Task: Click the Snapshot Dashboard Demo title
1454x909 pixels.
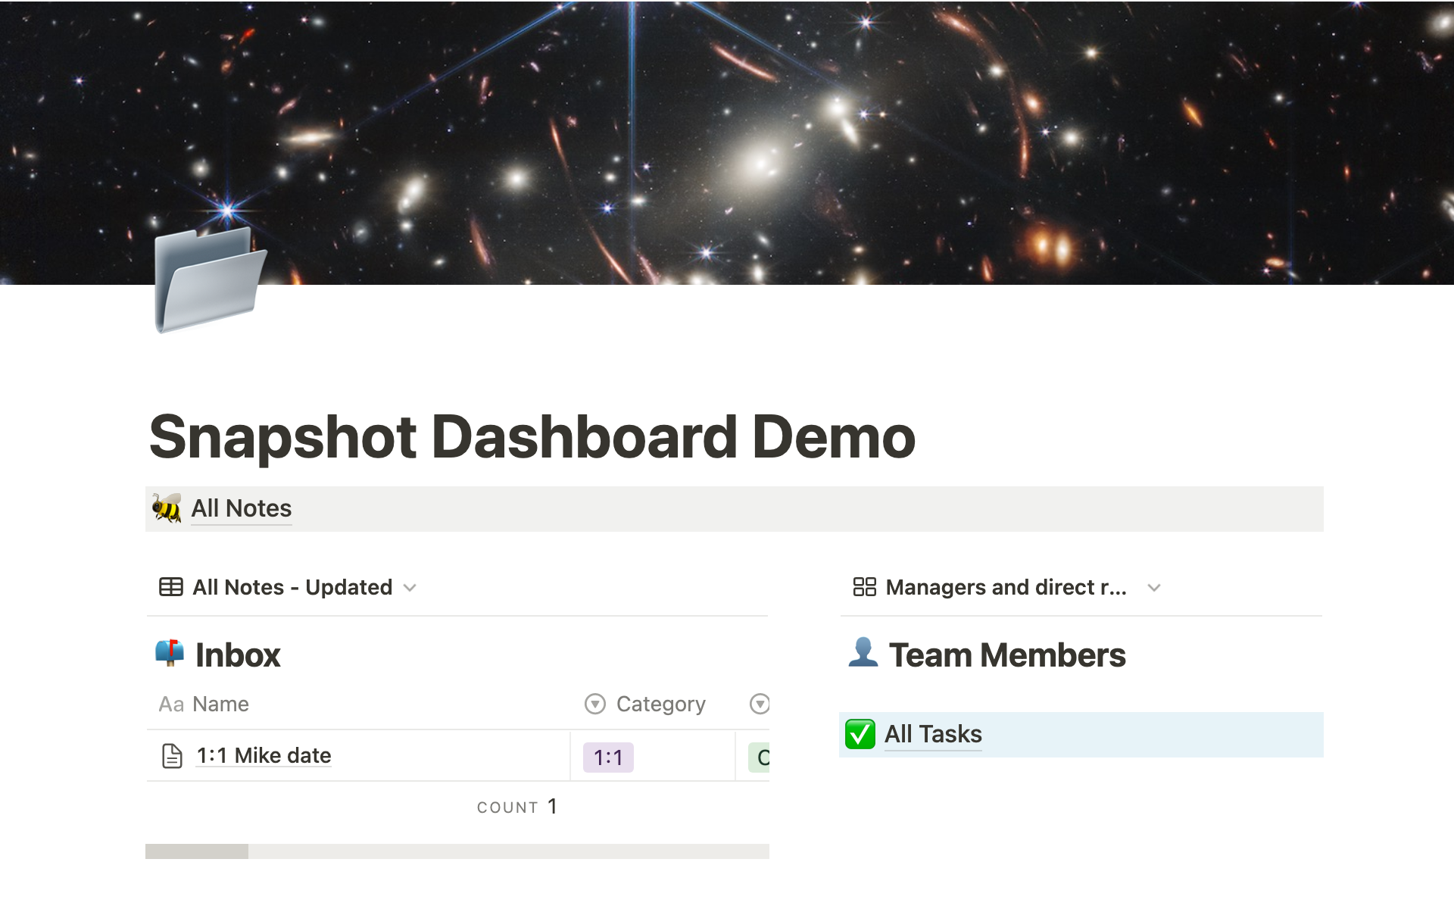Action: [532, 437]
